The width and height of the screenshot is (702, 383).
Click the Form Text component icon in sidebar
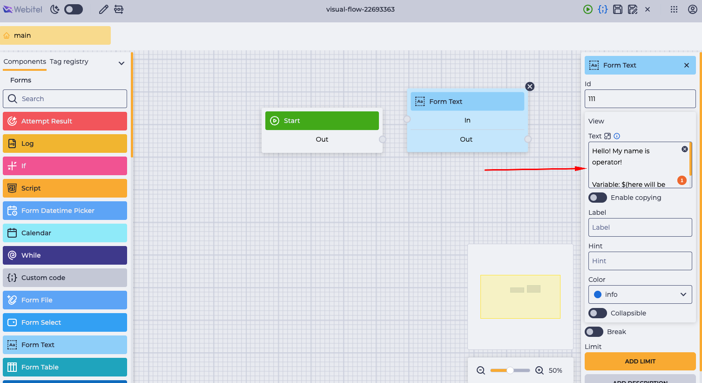point(12,345)
